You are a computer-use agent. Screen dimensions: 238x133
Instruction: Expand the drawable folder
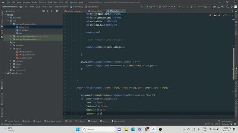(11, 45)
